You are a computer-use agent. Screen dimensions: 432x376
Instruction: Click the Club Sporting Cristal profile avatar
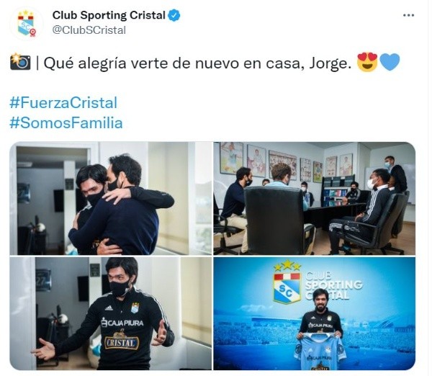coord(26,24)
